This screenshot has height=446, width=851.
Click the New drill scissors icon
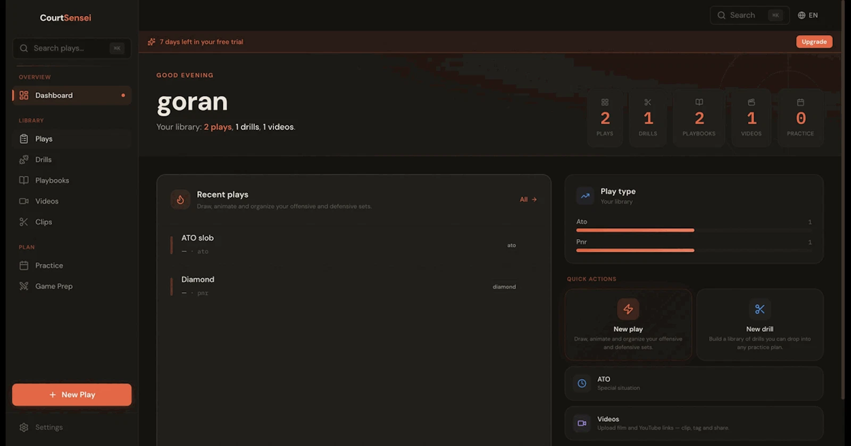(760, 309)
